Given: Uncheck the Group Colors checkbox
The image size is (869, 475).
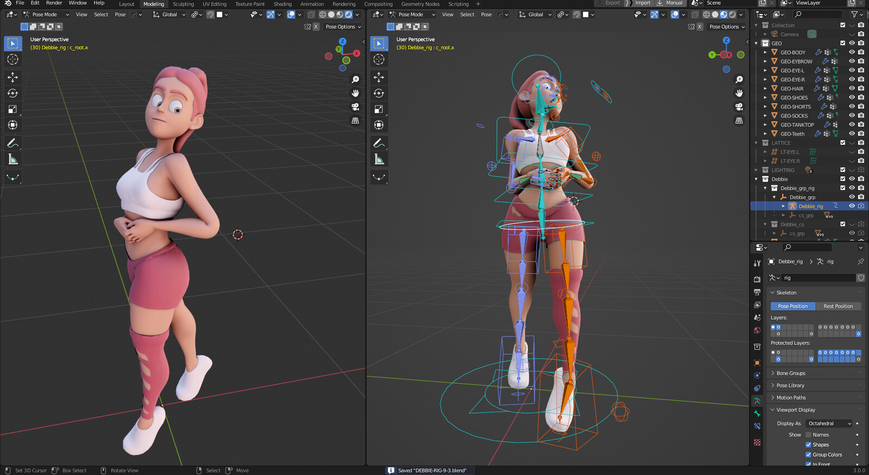Looking at the screenshot, I should pos(808,455).
